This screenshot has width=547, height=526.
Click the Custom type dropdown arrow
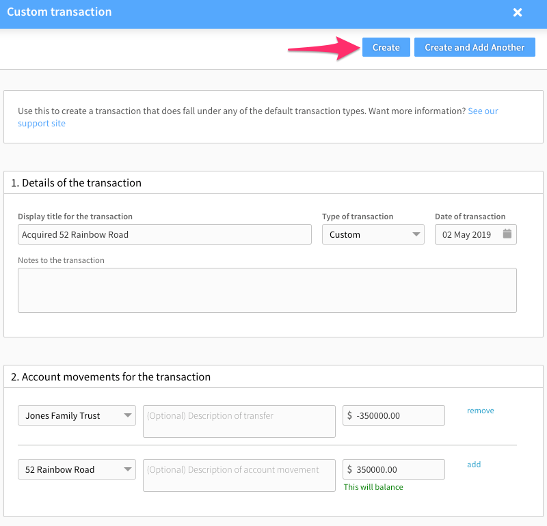point(416,234)
